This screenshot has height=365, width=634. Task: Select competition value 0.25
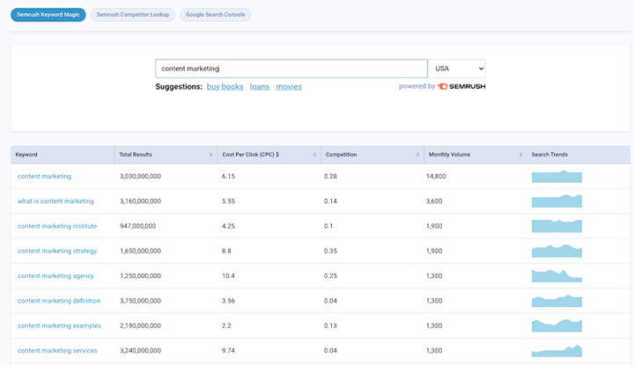click(330, 276)
